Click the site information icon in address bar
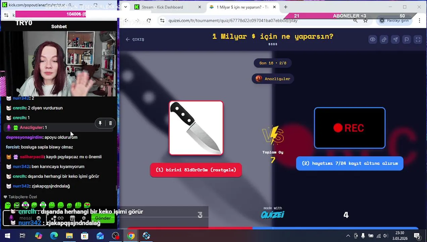Viewport: 427px width, 242px height. 162,21
